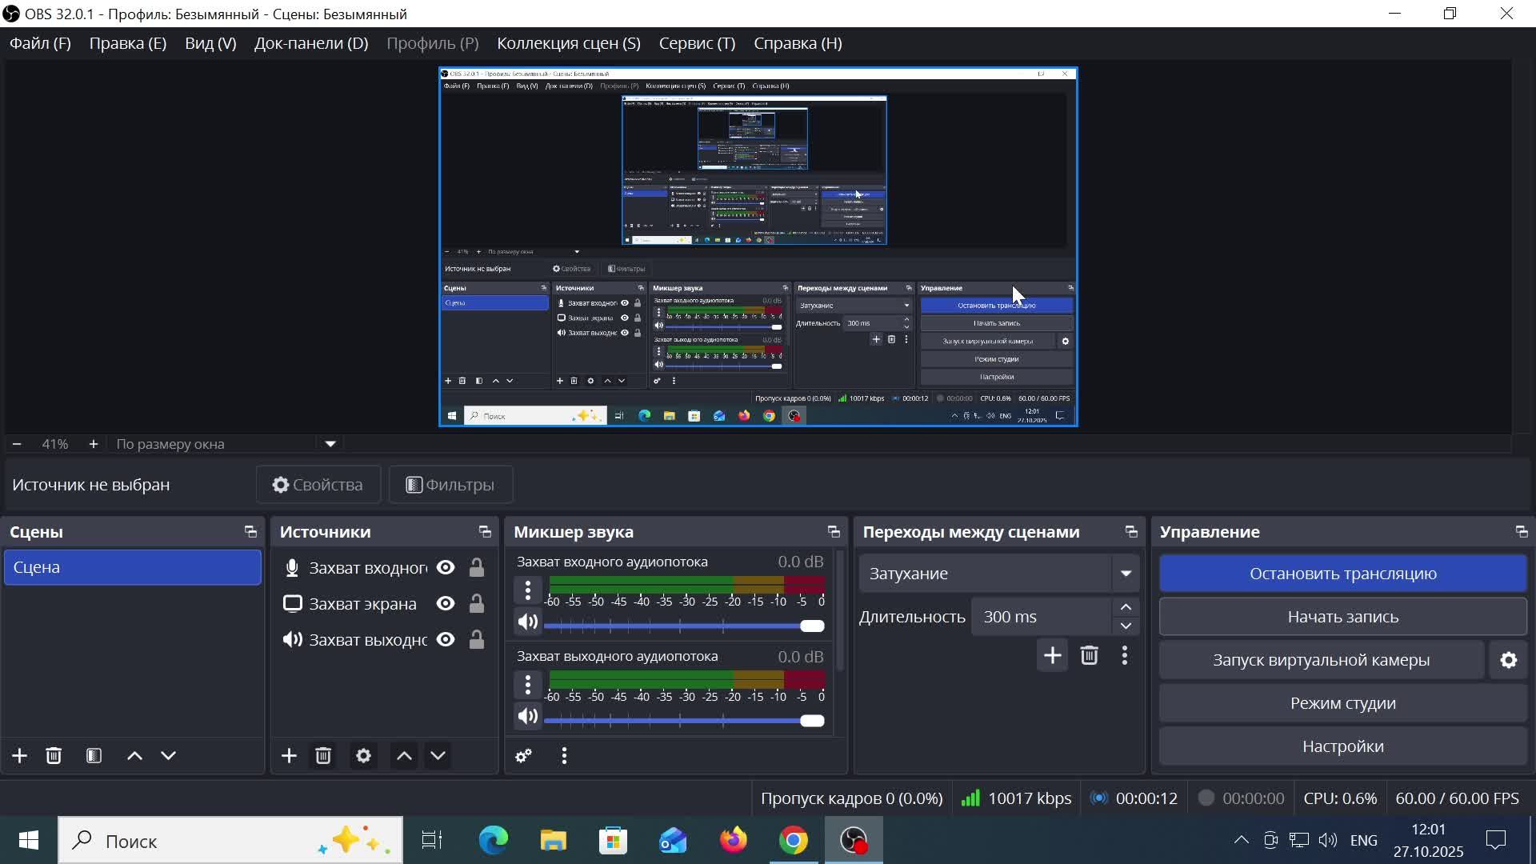Open input audio capture options menu dots
The image size is (1536, 864).
[x=527, y=590]
